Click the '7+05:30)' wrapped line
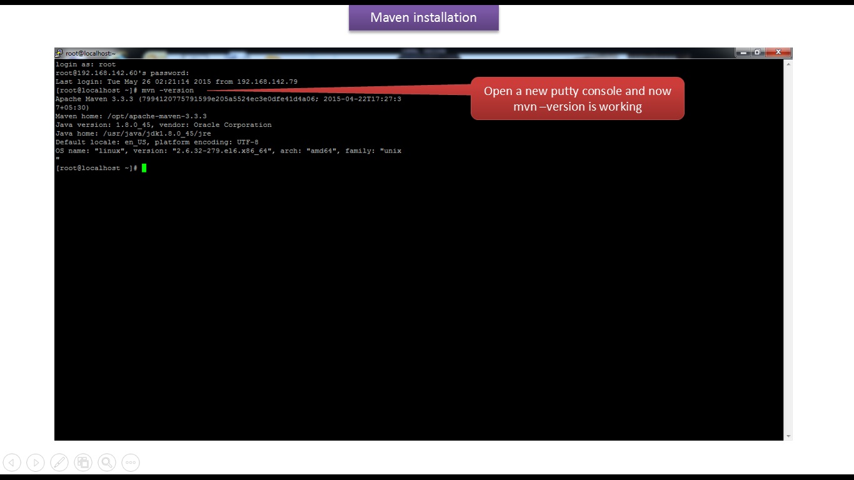This screenshot has height=480, width=854. [x=73, y=107]
